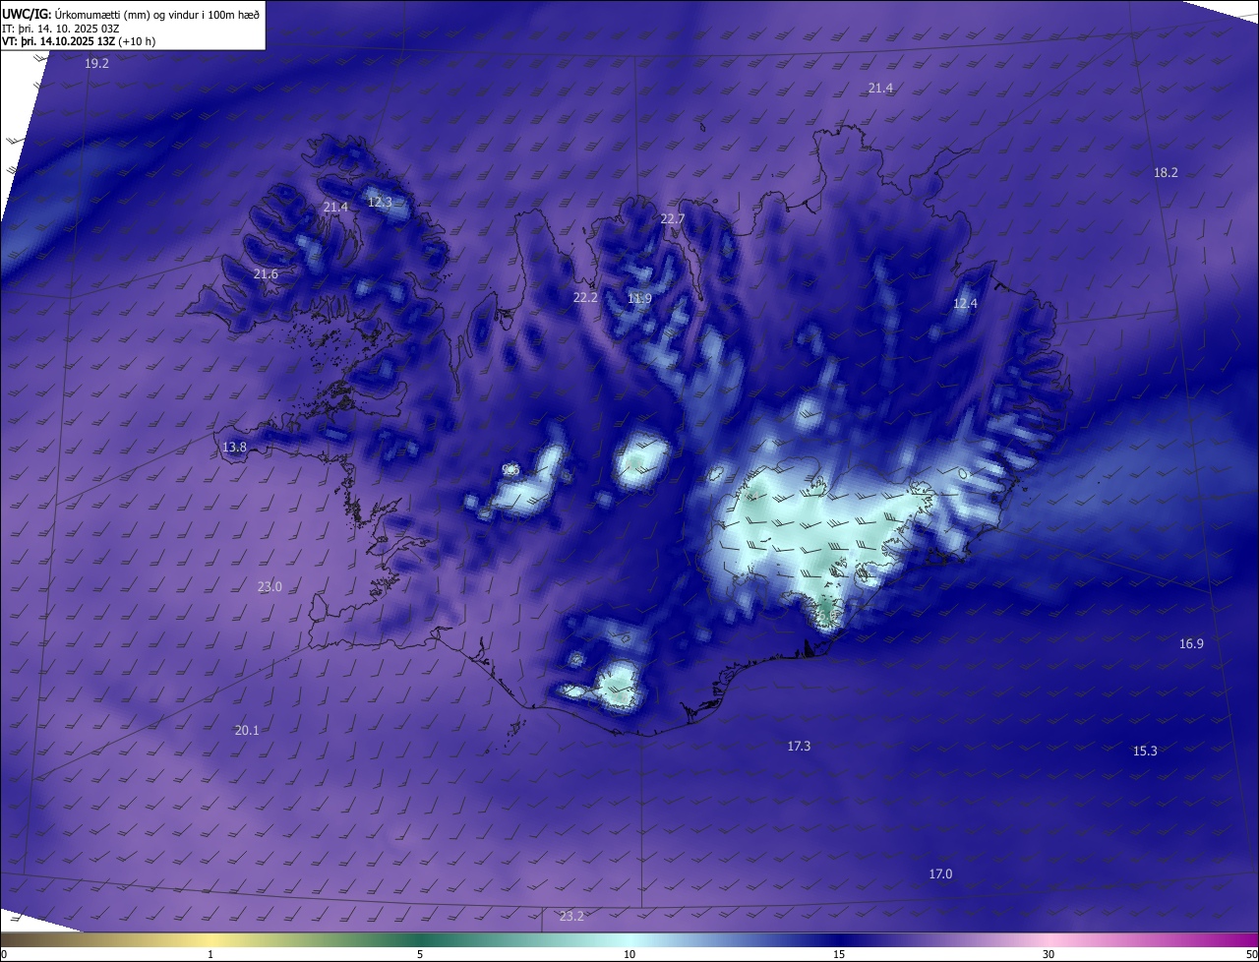The image size is (1259, 962).
Task: Select the 'IT: þri. 14. 10. 2025 03Z' line
Action: (61, 28)
